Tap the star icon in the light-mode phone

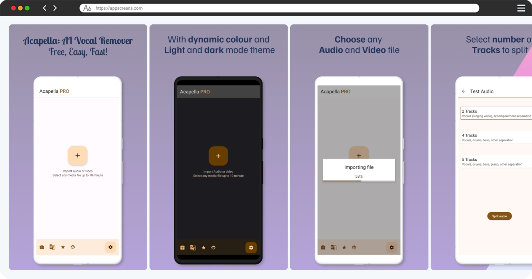click(x=63, y=247)
